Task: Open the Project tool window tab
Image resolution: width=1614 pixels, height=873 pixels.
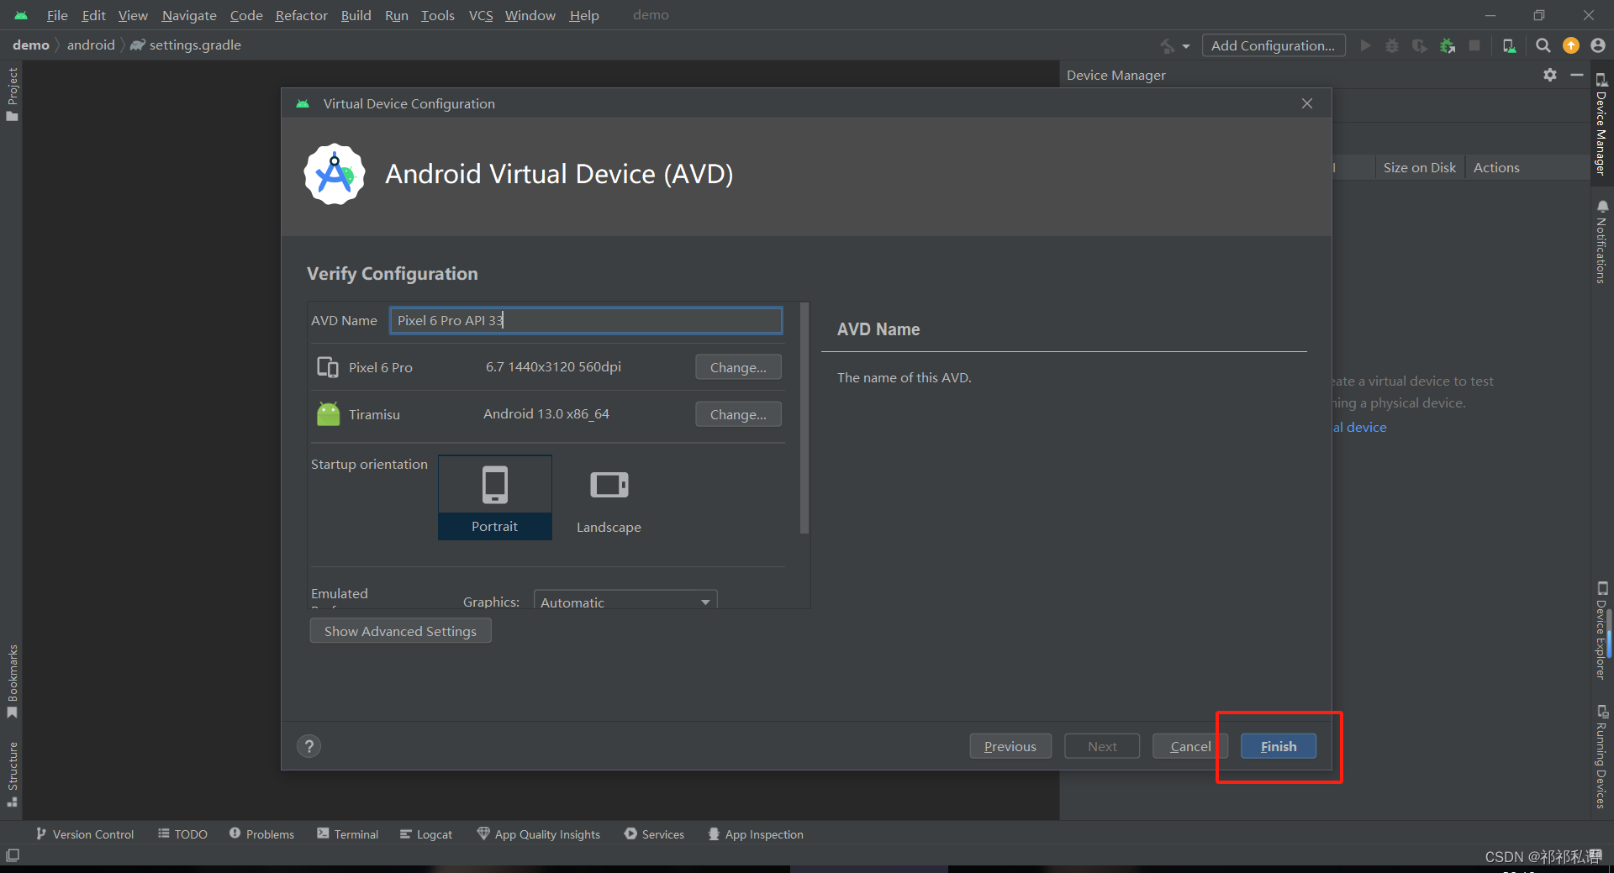Action: (x=12, y=94)
